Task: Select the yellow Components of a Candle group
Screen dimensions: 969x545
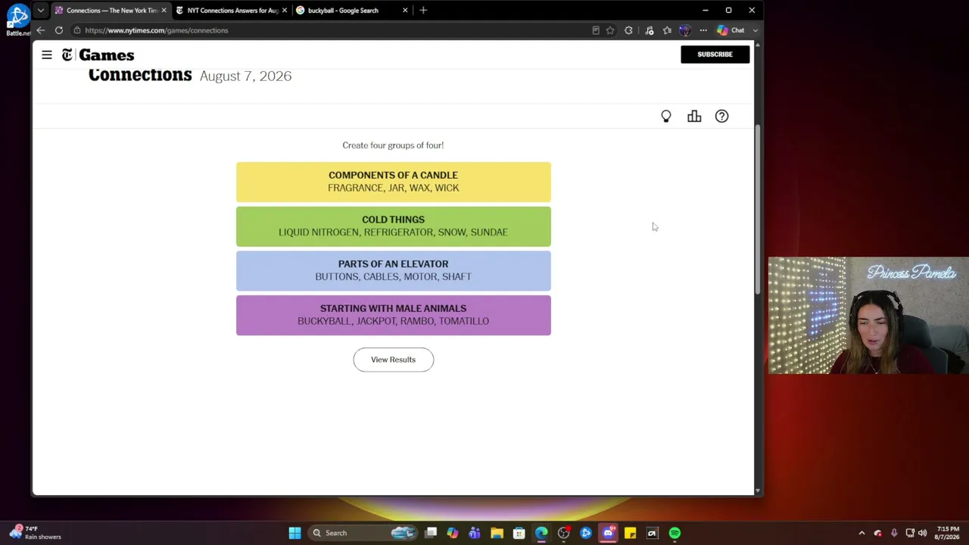Action: pos(393,182)
